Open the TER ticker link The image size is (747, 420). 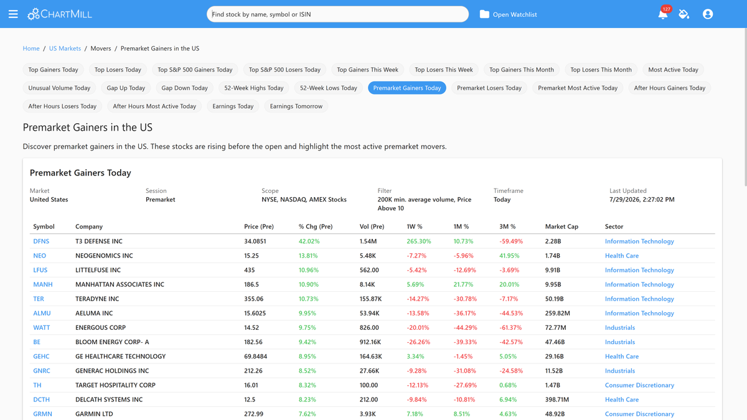click(39, 299)
